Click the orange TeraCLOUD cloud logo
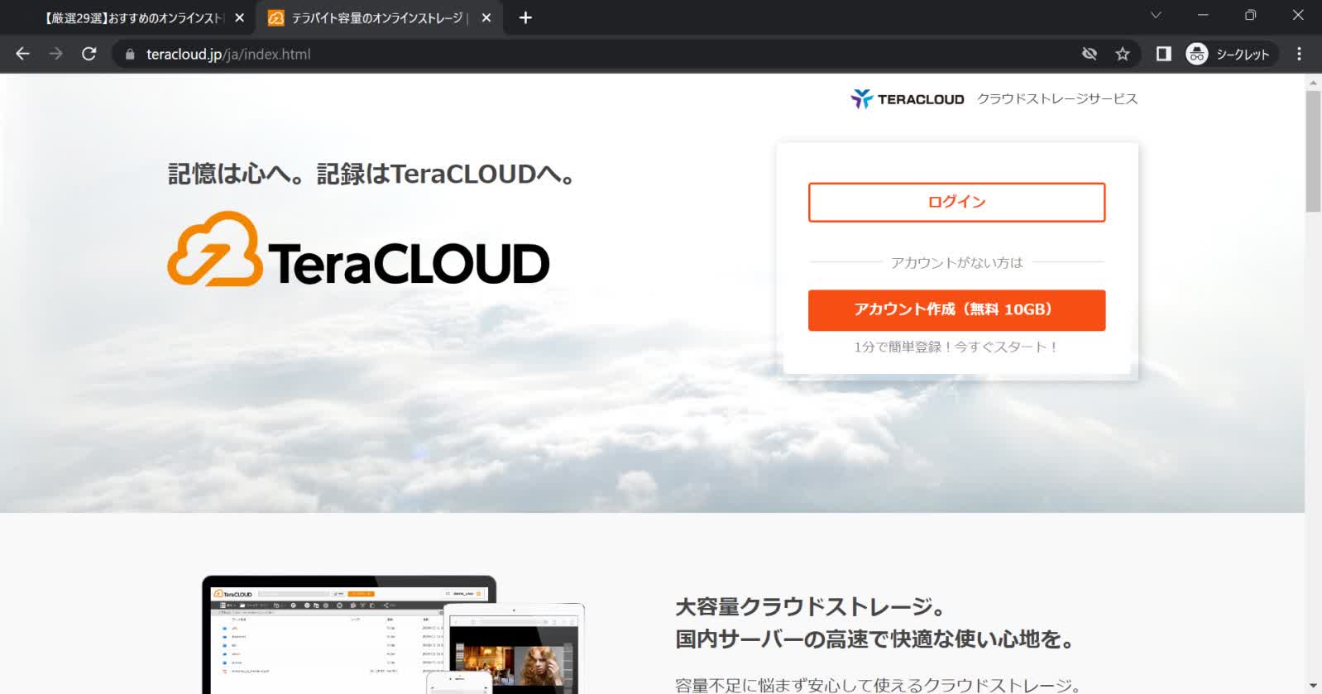This screenshot has width=1322, height=694. point(358,249)
